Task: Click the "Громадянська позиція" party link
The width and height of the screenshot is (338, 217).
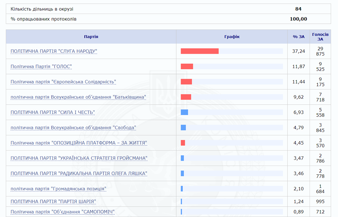Action: 58,189
